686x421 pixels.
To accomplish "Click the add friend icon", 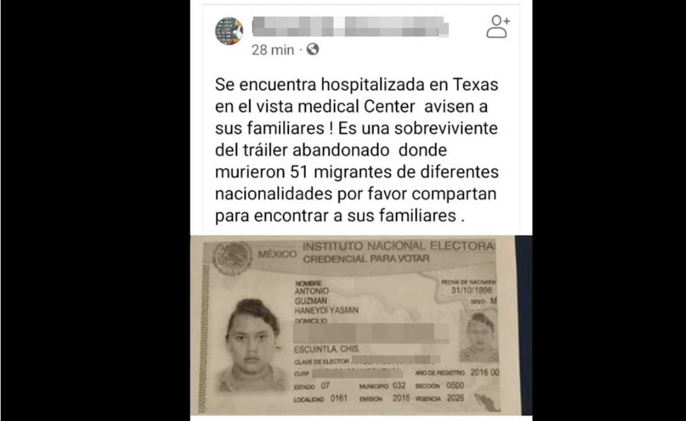I will [x=498, y=27].
